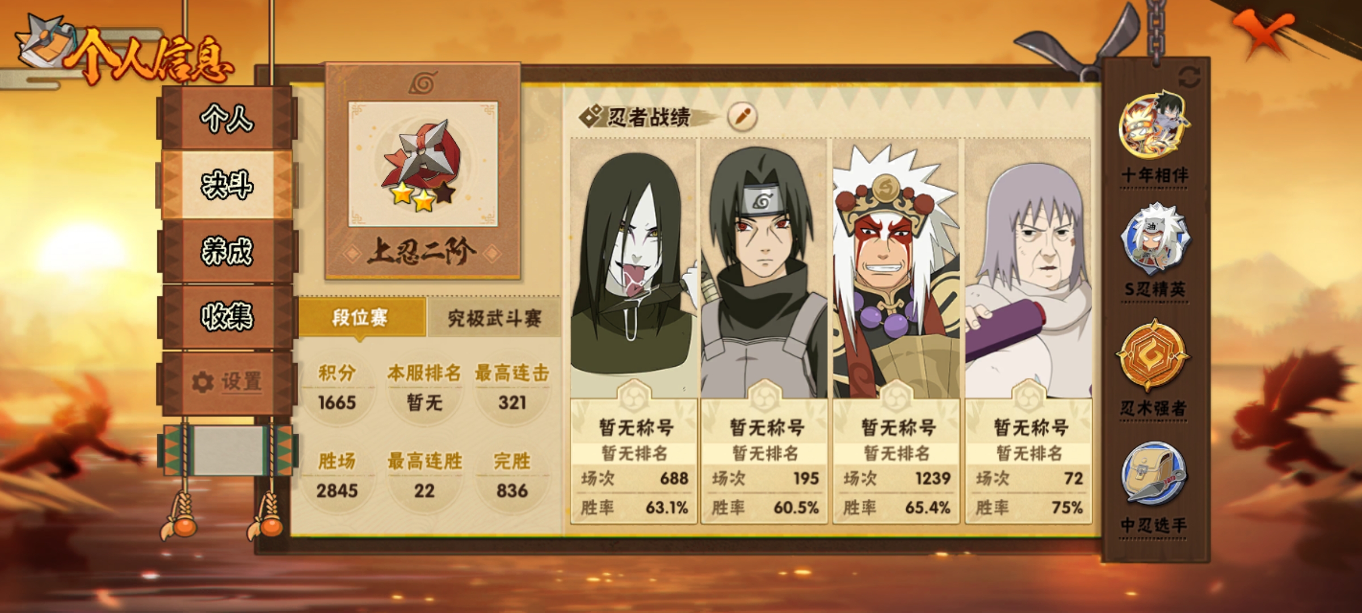Open the 个人 menu section

[x=227, y=118]
